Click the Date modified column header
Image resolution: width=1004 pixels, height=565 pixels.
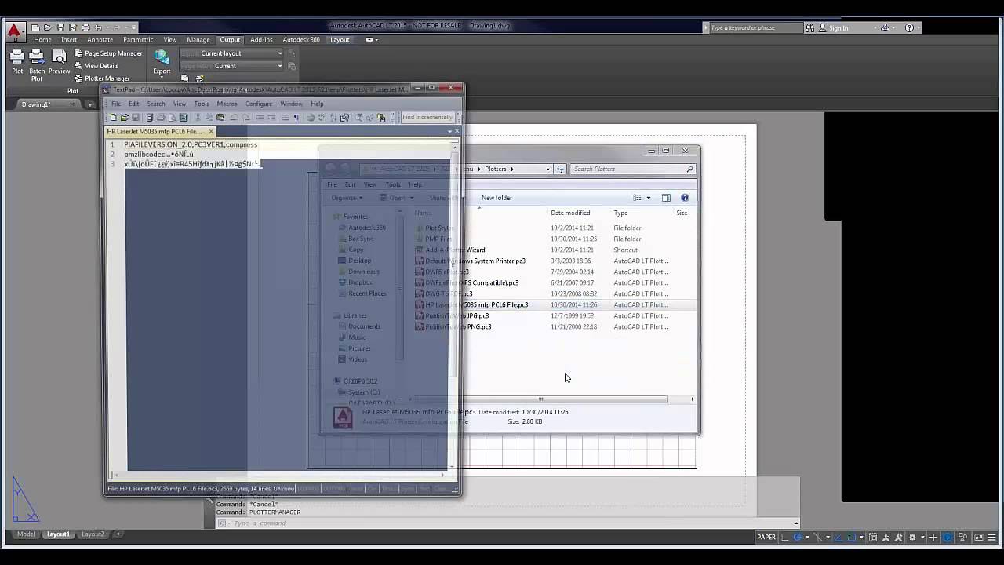(570, 213)
